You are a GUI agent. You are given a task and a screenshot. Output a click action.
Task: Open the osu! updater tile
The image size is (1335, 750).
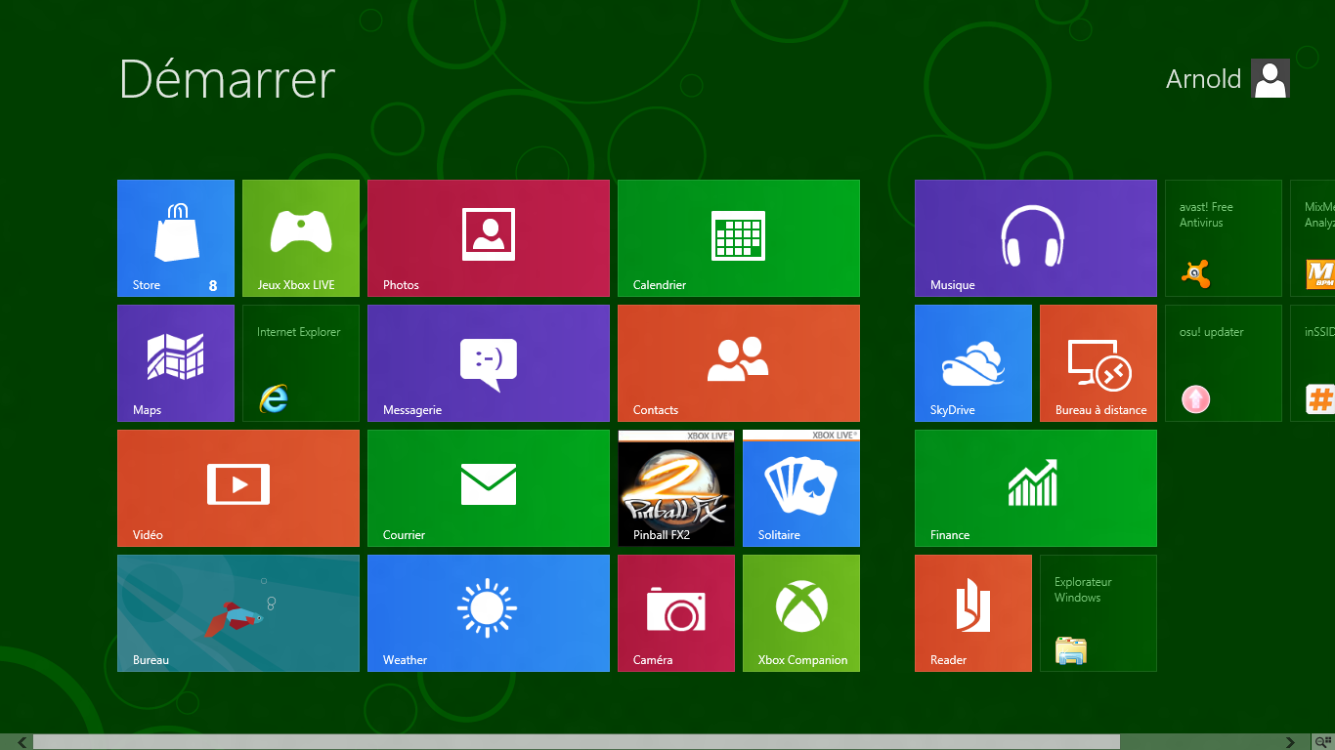1224,363
